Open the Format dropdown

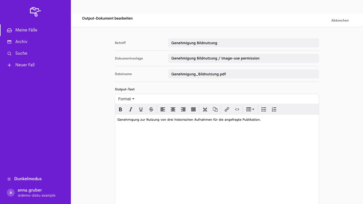(126, 99)
